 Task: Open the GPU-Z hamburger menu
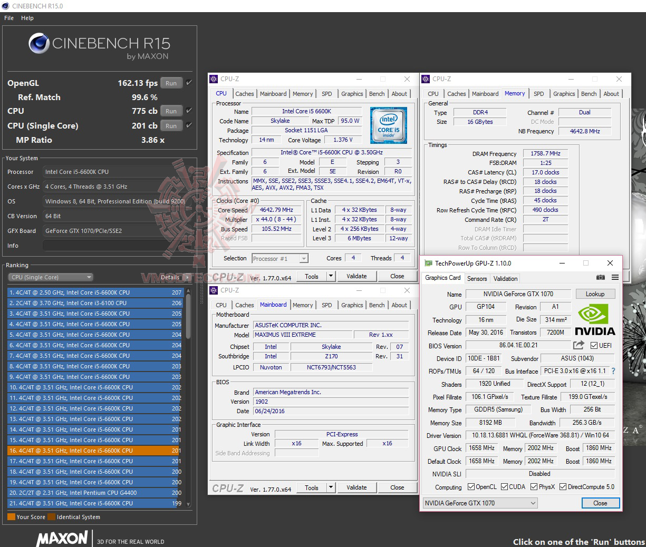tap(614, 277)
